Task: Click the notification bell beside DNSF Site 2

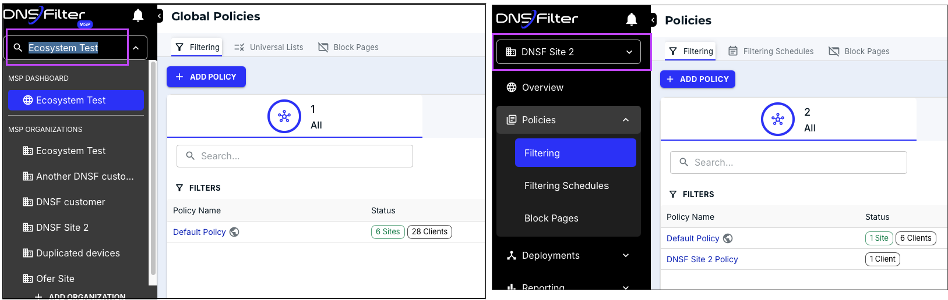Action: 631,20
